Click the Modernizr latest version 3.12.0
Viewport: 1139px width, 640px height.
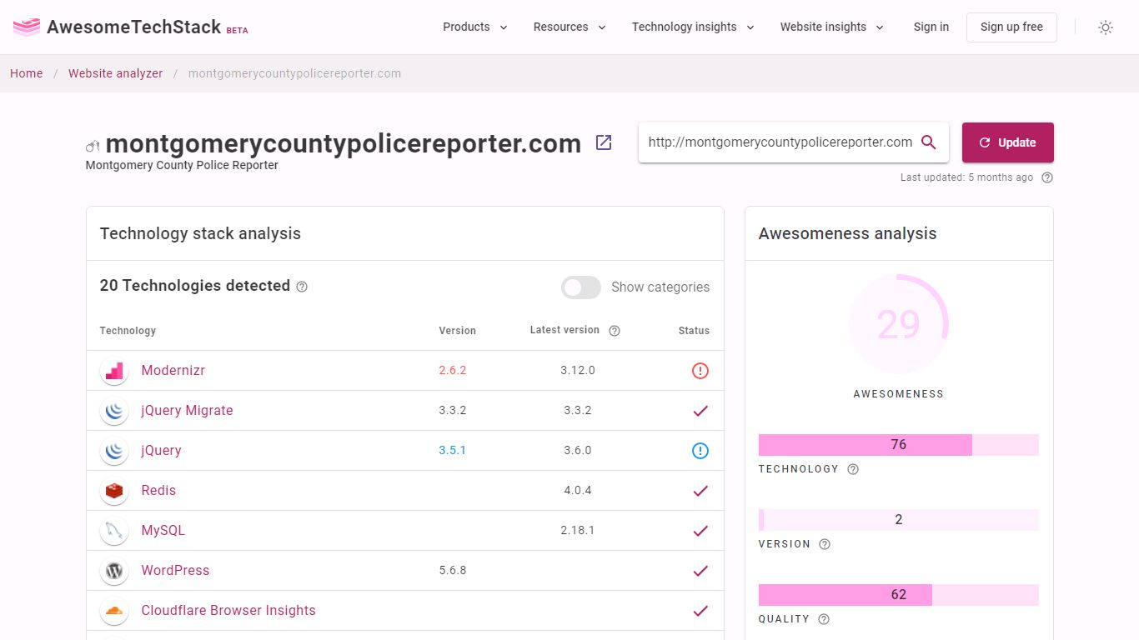point(578,371)
